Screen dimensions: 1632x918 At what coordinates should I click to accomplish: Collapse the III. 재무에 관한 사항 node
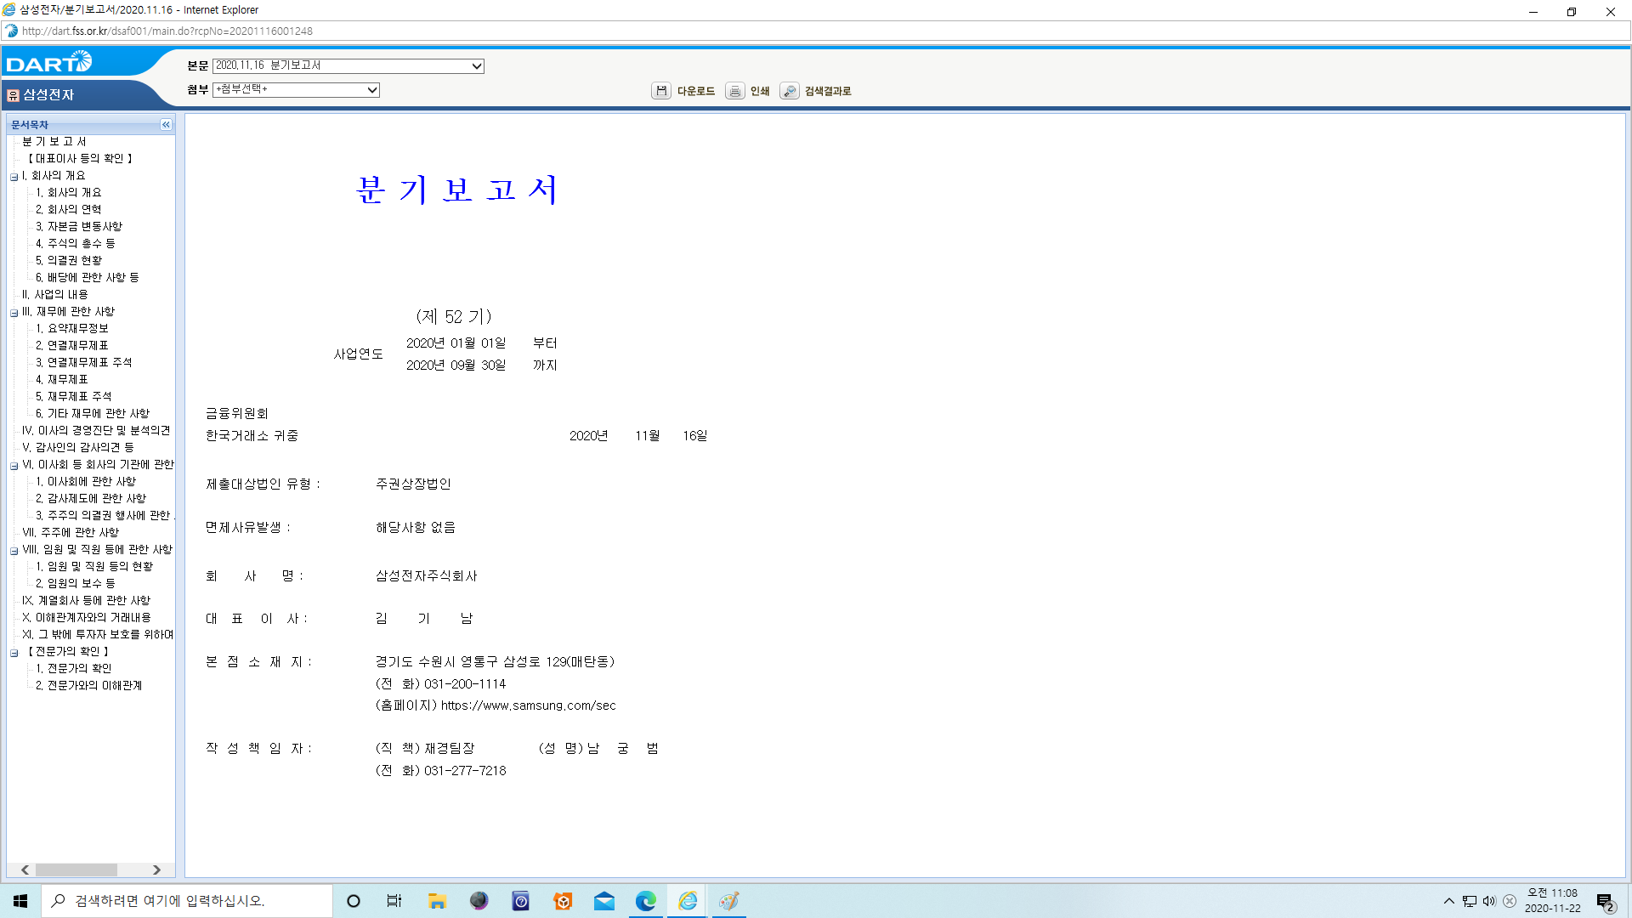pyautogui.click(x=14, y=313)
